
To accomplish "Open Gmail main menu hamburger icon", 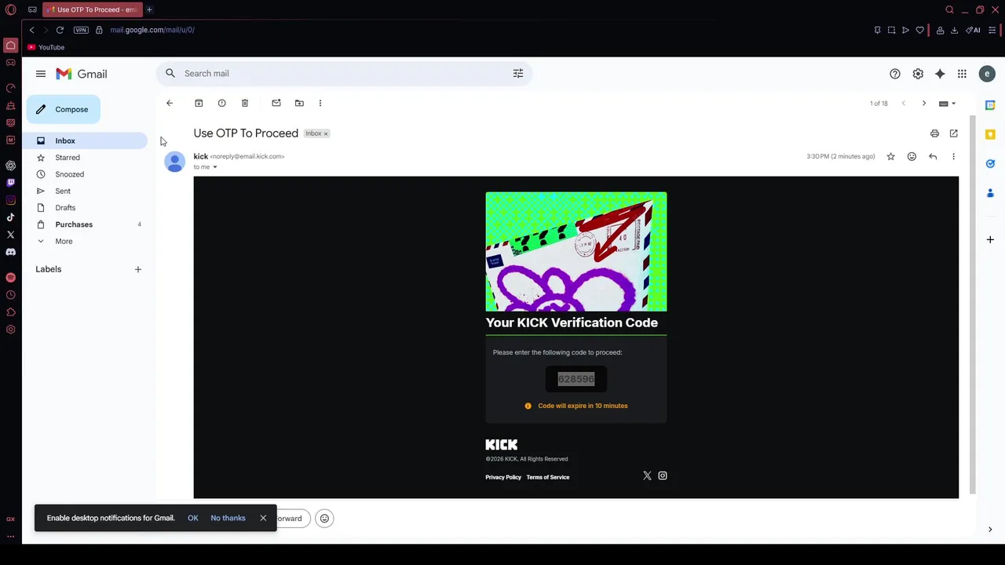I will click(x=40, y=74).
